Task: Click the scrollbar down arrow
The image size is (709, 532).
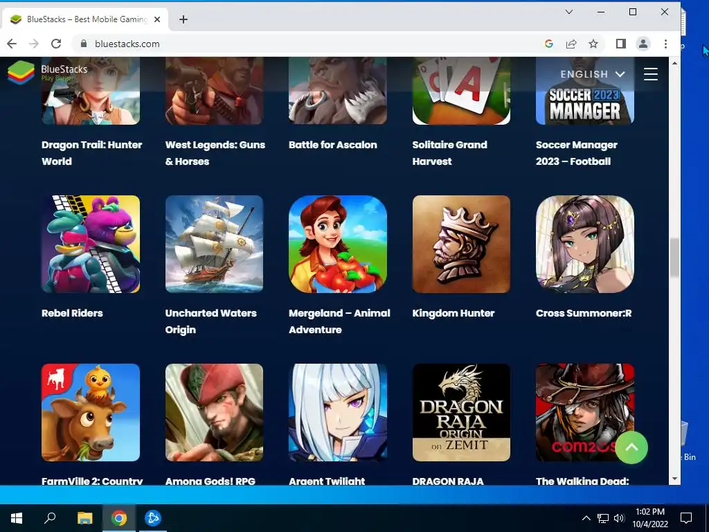Action: [x=674, y=479]
